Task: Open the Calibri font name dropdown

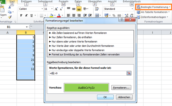Action: tap(42, 9)
